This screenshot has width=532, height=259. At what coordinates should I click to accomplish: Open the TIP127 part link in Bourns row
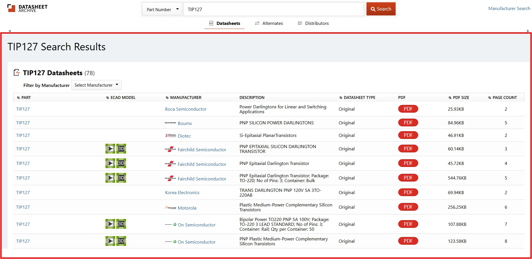pos(23,123)
